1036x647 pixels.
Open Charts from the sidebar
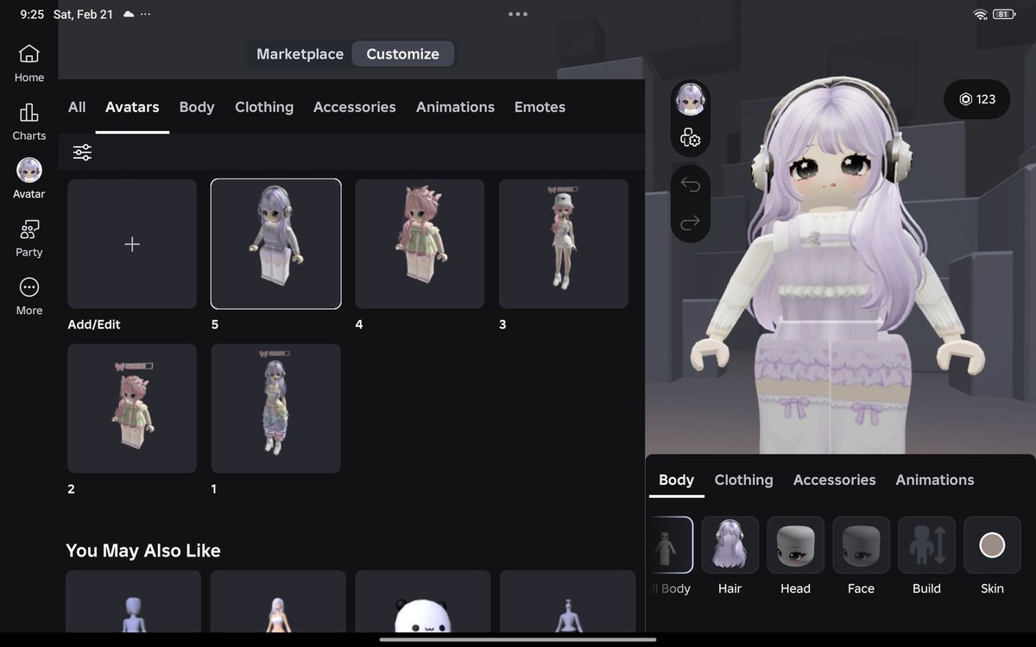click(28, 122)
